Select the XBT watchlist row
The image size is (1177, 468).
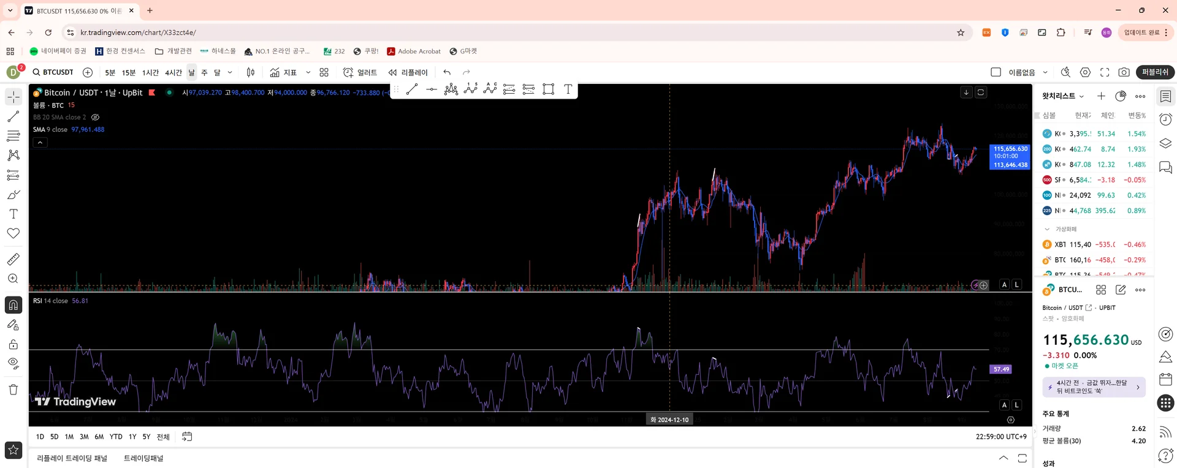click(x=1094, y=244)
